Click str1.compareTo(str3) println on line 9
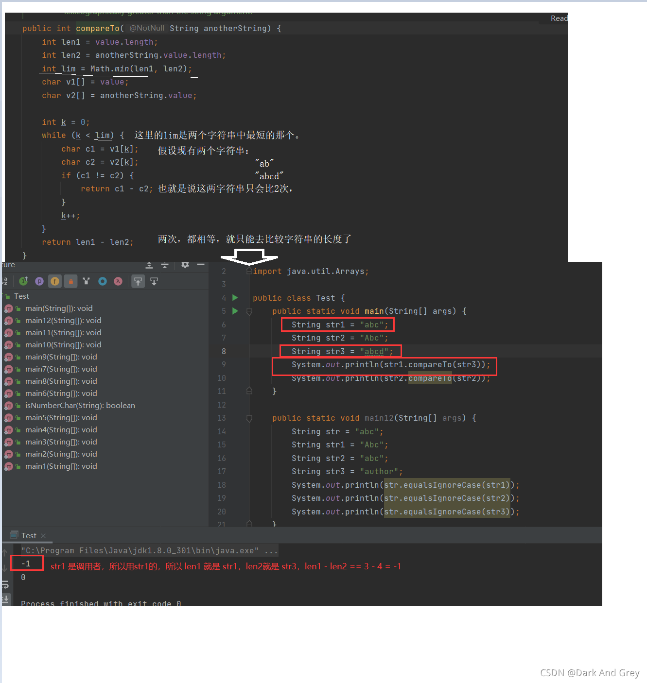 click(x=391, y=364)
